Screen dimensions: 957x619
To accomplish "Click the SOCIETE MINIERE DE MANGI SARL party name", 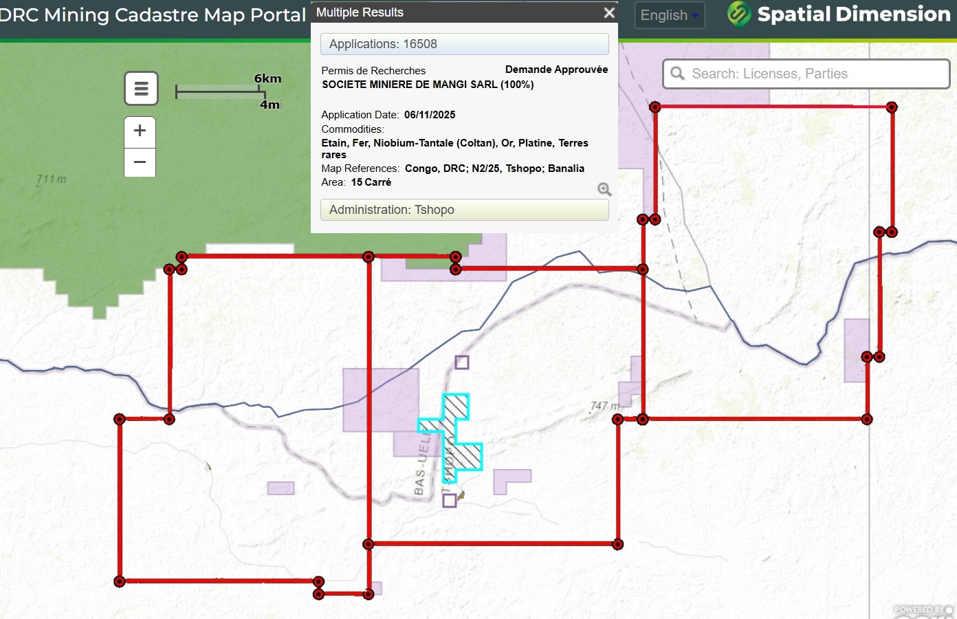I will pyautogui.click(x=428, y=85).
